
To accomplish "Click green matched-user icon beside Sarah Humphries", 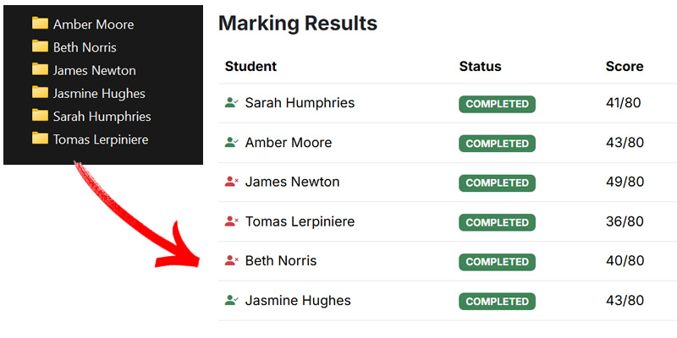I will pos(232,103).
